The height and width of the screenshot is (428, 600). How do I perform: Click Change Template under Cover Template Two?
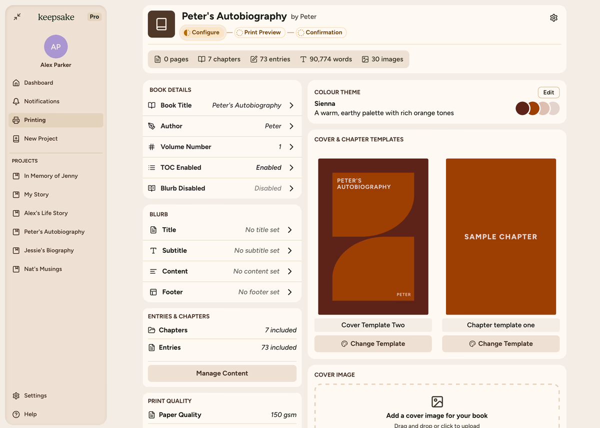[373, 344]
